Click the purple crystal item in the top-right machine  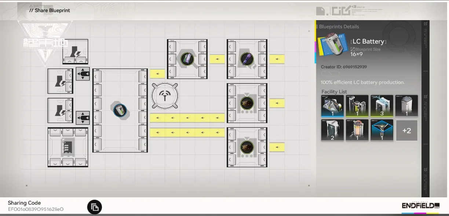coord(247,59)
